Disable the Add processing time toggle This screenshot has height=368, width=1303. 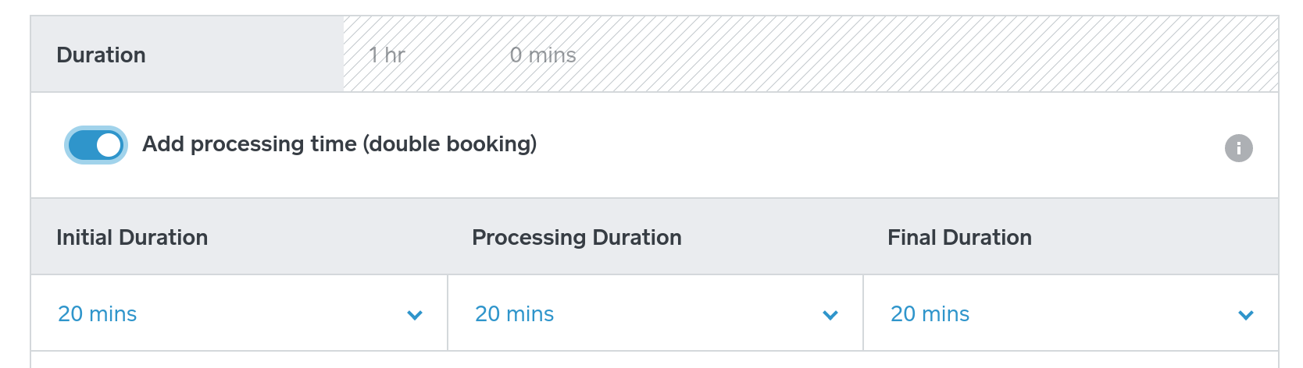(x=95, y=145)
